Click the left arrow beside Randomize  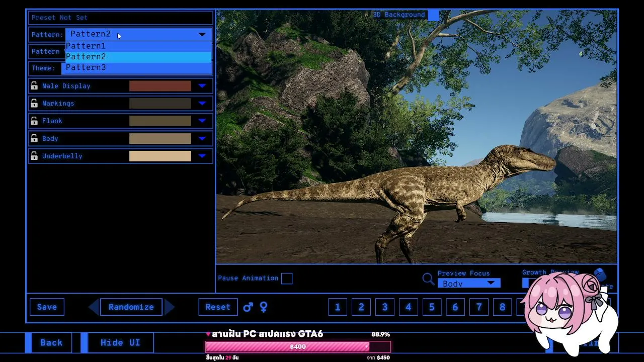94,307
